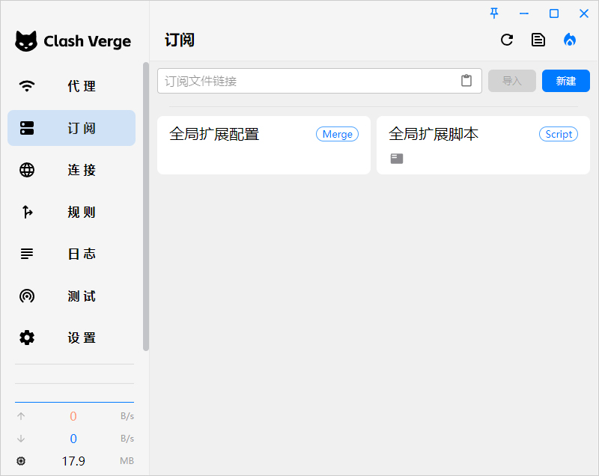Click the 17.9 MB memory indicator
Screen dimensions: 599x476
(x=73, y=461)
